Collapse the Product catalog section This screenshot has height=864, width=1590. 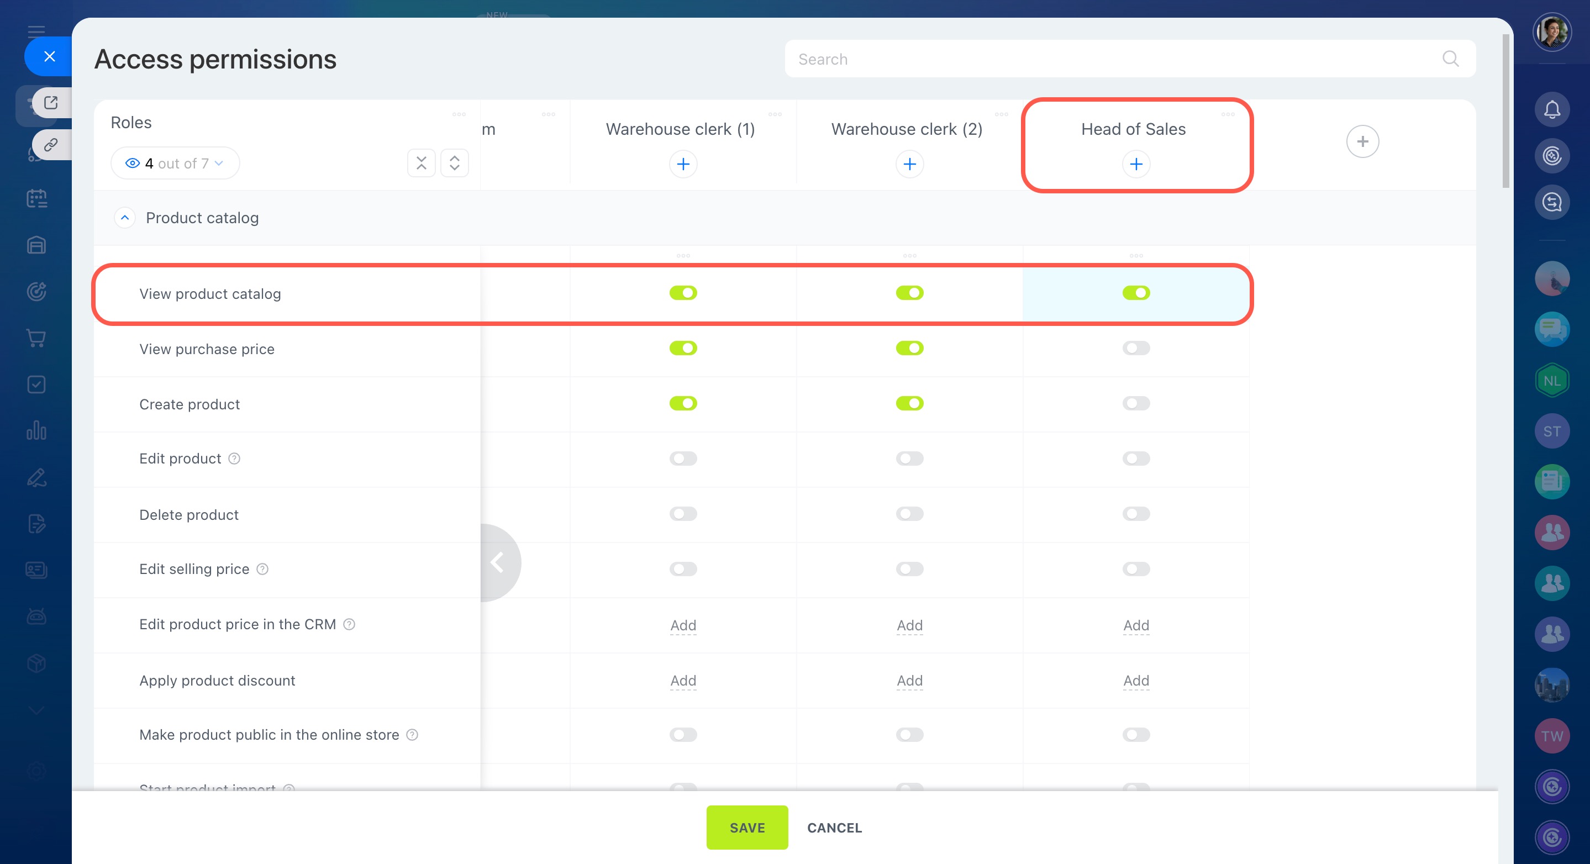[125, 218]
